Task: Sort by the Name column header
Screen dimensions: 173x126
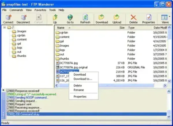Action: pyautogui.click(x=78, y=28)
